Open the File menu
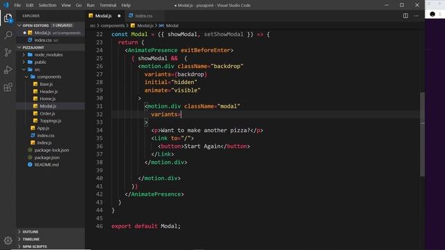This screenshot has width=445, height=250. coord(17,5)
